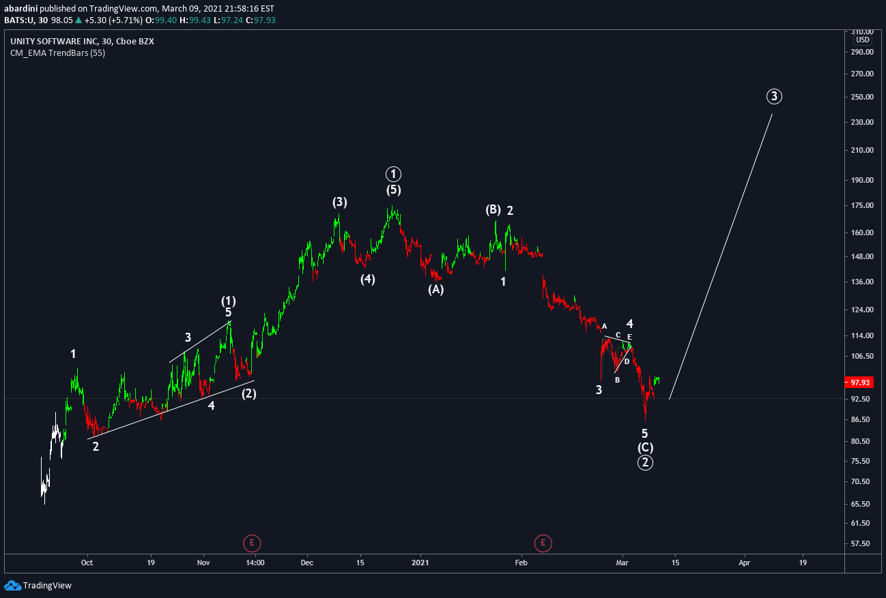The width and height of the screenshot is (886, 598).
Task: Select the circled 2 wave label at bottom
Action: click(x=645, y=462)
